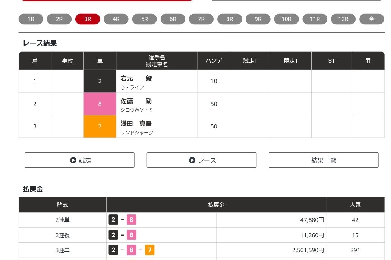Go to the 8R race tab
This screenshot has height=260, width=391.
(x=230, y=19)
